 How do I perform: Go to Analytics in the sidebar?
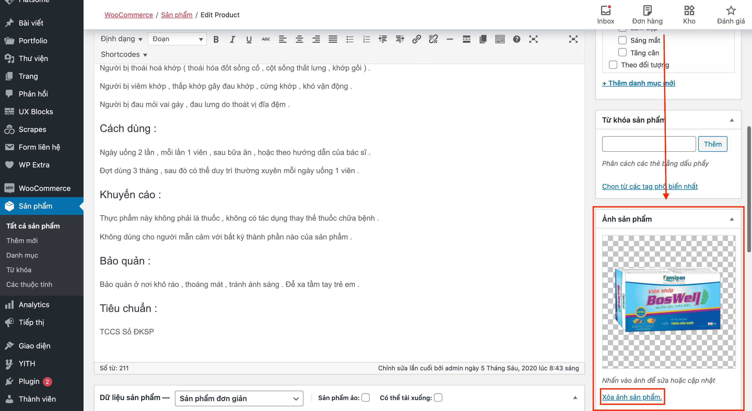(x=34, y=305)
